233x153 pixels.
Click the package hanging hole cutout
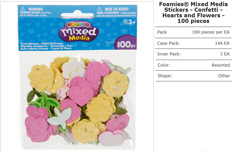[77, 15]
